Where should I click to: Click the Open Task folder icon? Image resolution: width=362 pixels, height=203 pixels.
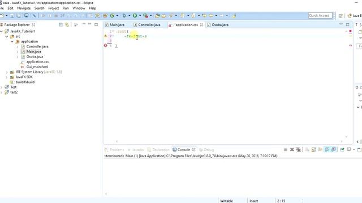pos(164,16)
